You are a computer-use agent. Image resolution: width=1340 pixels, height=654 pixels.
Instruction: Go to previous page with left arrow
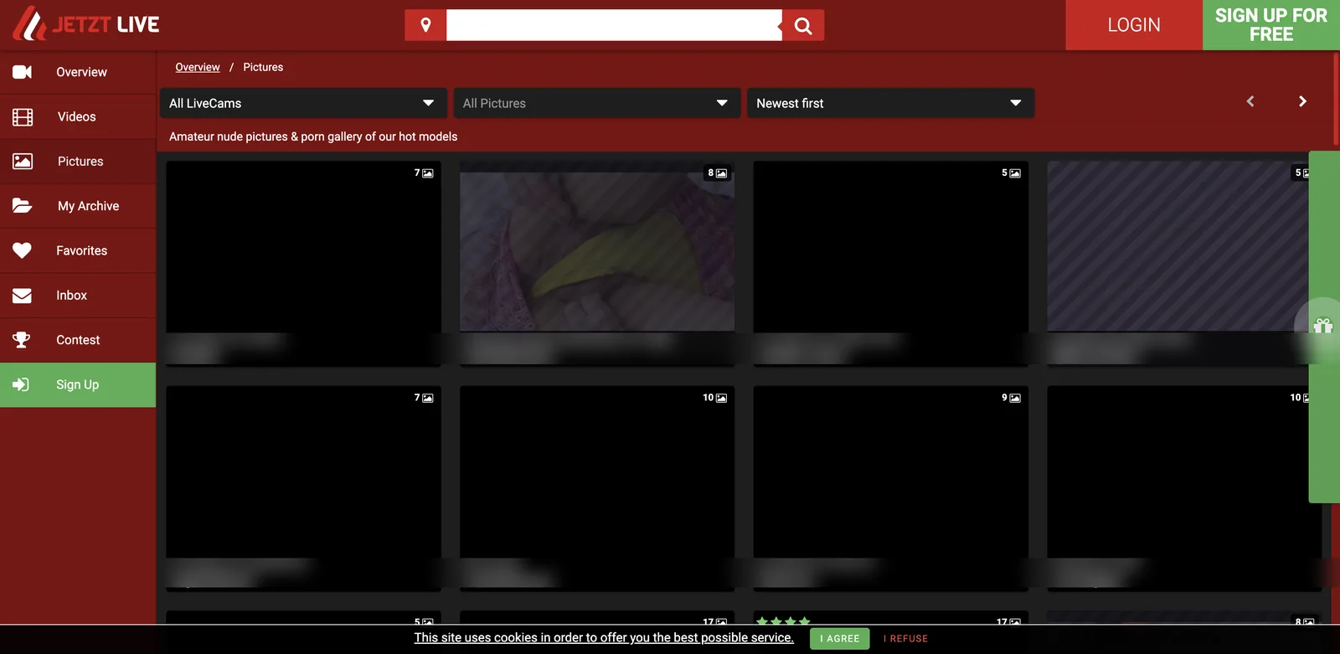(x=1250, y=101)
